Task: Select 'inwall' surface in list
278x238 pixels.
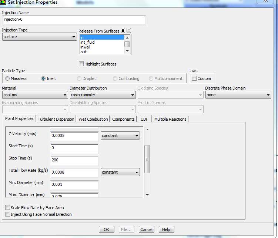Action: tap(102, 47)
